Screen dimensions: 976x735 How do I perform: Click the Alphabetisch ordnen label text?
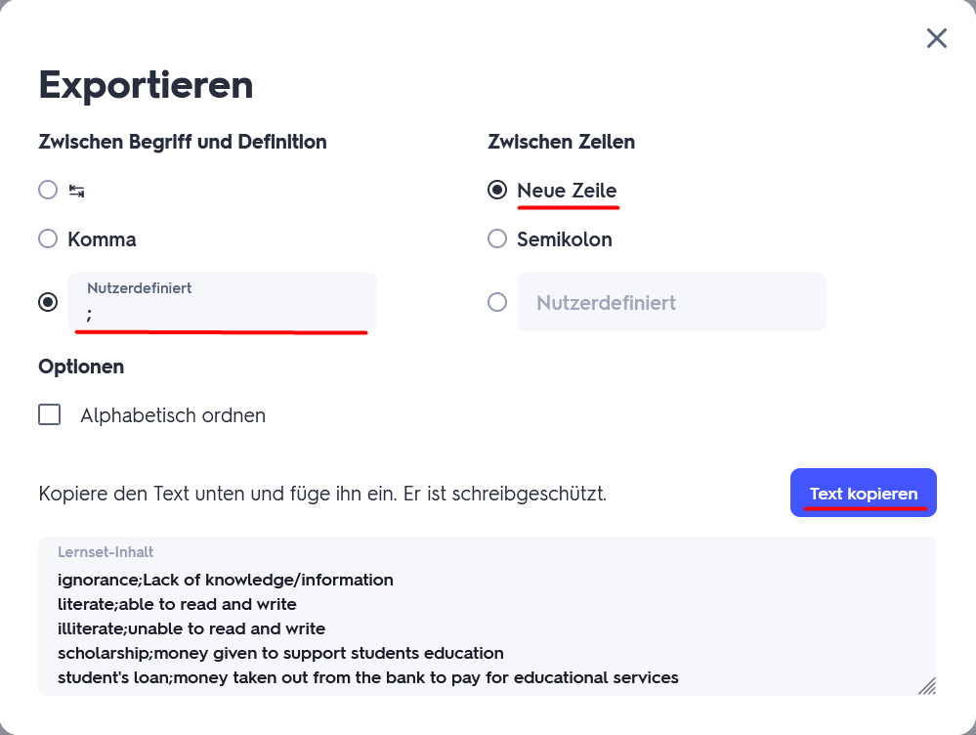click(x=173, y=415)
